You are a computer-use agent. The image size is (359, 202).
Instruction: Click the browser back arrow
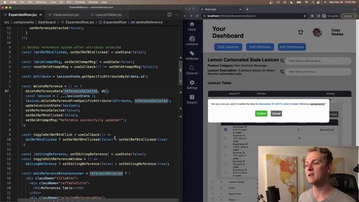coord(186,16)
